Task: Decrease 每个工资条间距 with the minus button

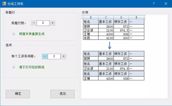Action: click(x=45, y=56)
